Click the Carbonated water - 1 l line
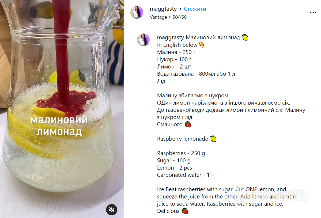This screenshot has height=218, width=321. coord(185,175)
